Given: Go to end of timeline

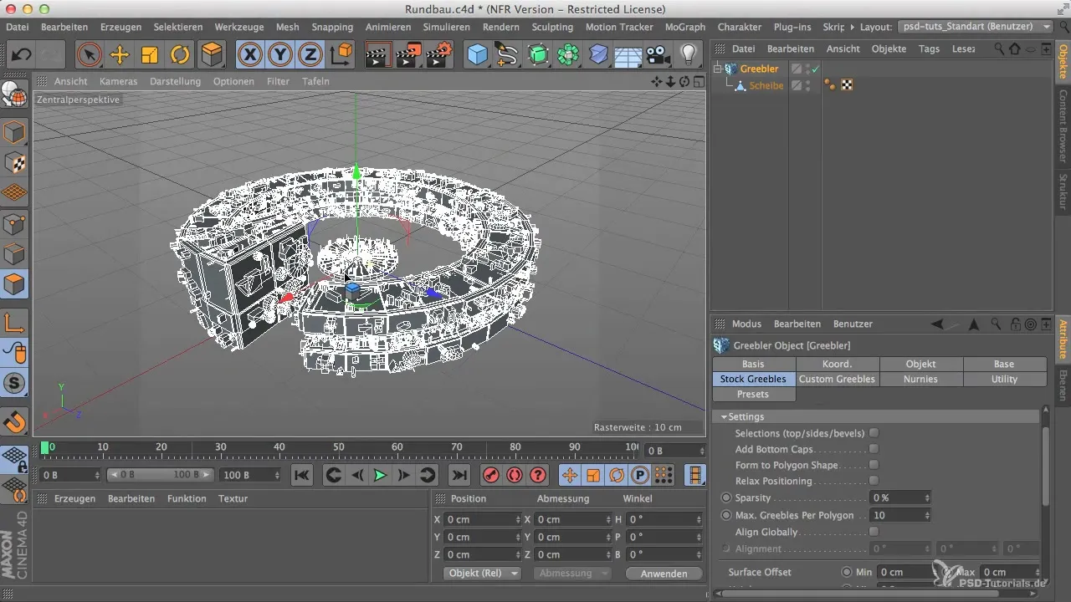Looking at the screenshot, I should (459, 475).
